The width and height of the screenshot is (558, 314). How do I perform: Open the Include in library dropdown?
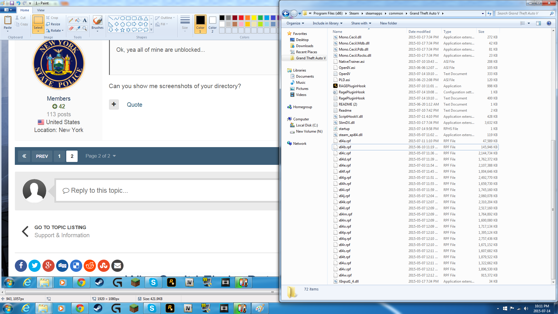327,23
